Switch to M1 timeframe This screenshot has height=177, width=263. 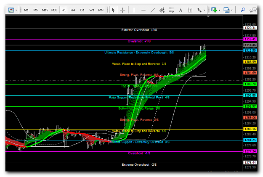pyautogui.click(x=26, y=10)
